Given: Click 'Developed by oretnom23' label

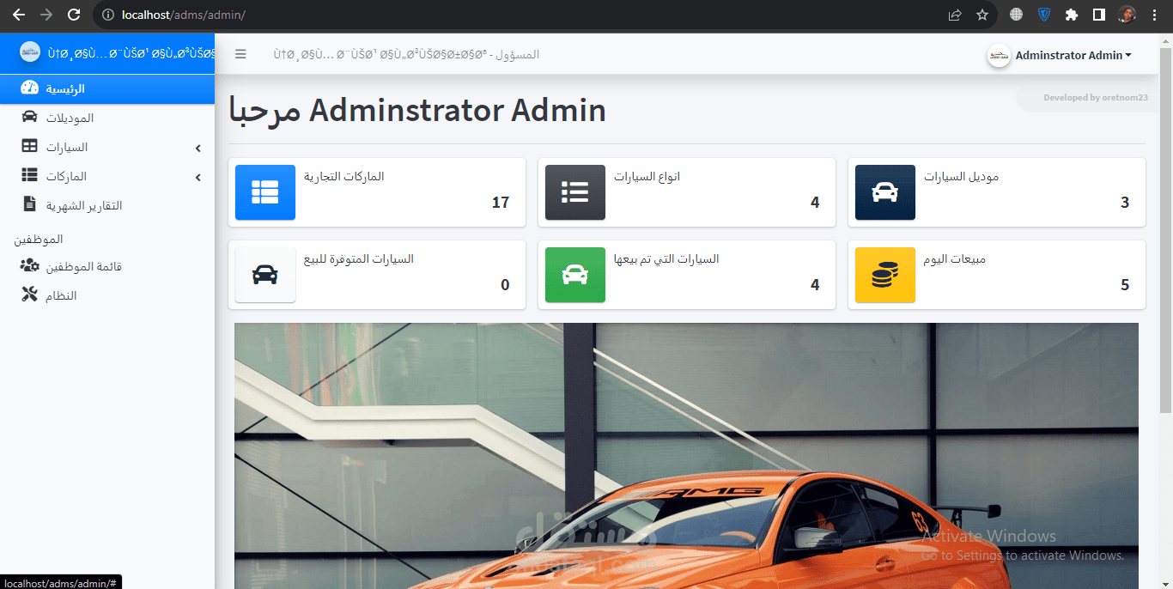Looking at the screenshot, I should (1096, 97).
